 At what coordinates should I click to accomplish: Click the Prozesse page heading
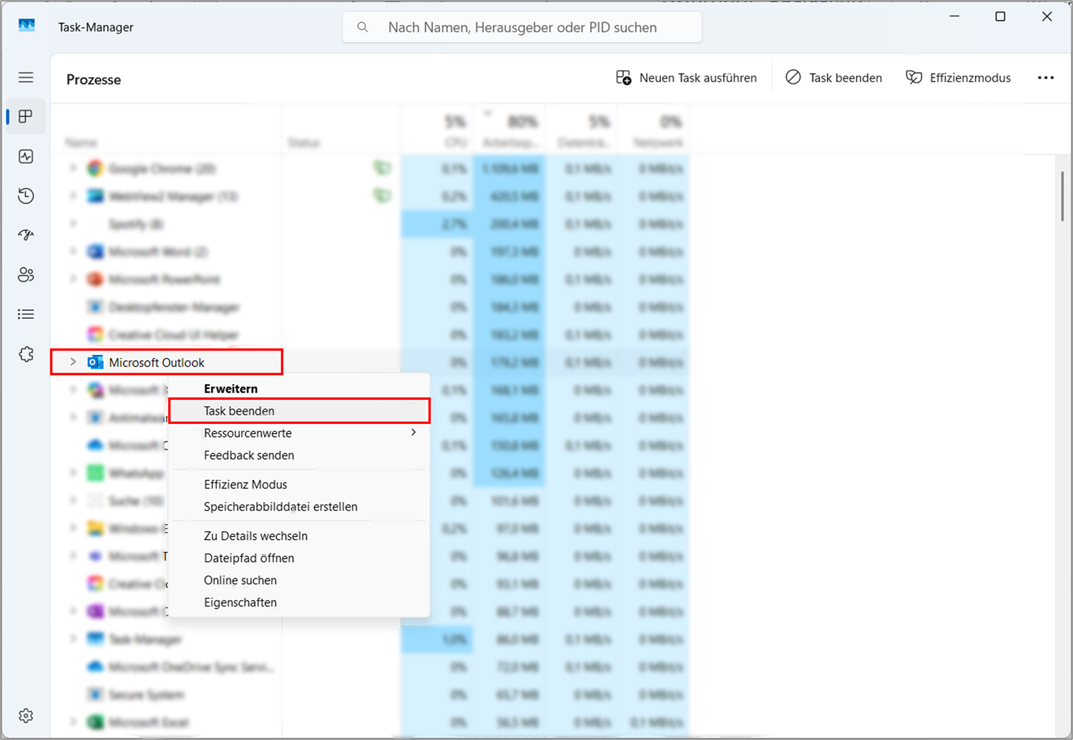(94, 79)
